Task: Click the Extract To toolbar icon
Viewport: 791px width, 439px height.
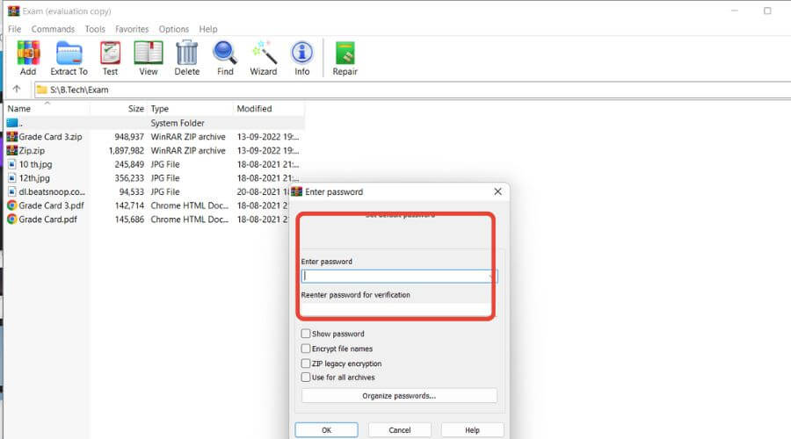Action: point(69,58)
